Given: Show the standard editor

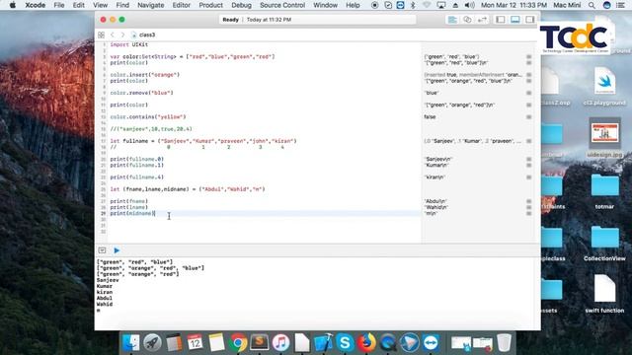Looking at the screenshot, I should click(452, 20).
